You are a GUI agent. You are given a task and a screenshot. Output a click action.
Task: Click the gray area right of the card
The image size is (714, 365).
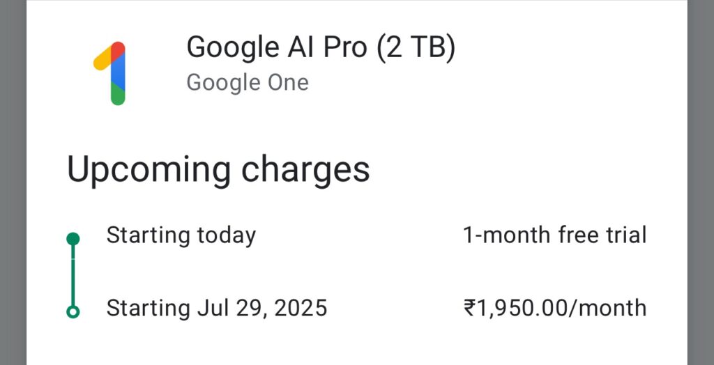(x=700, y=182)
